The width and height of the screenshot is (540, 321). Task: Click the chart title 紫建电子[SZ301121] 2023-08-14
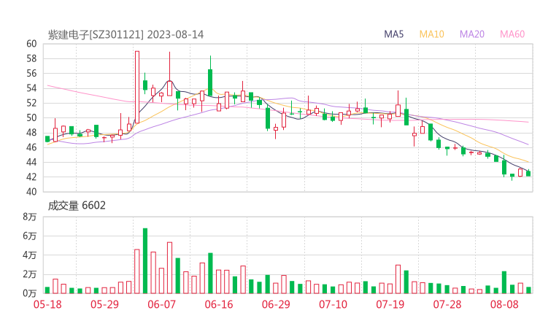[x=126, y=35]
